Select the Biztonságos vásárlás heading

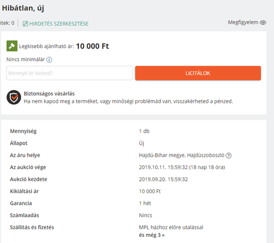(49, 94)
